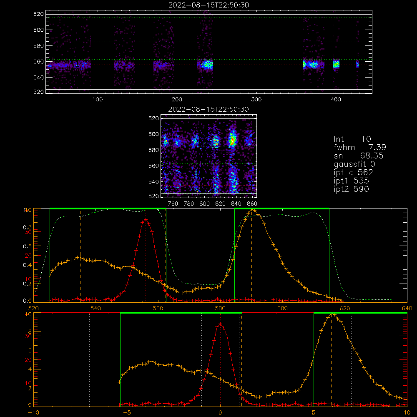Click the orange peak near x=6 in bottom plot

click(332, 314)
